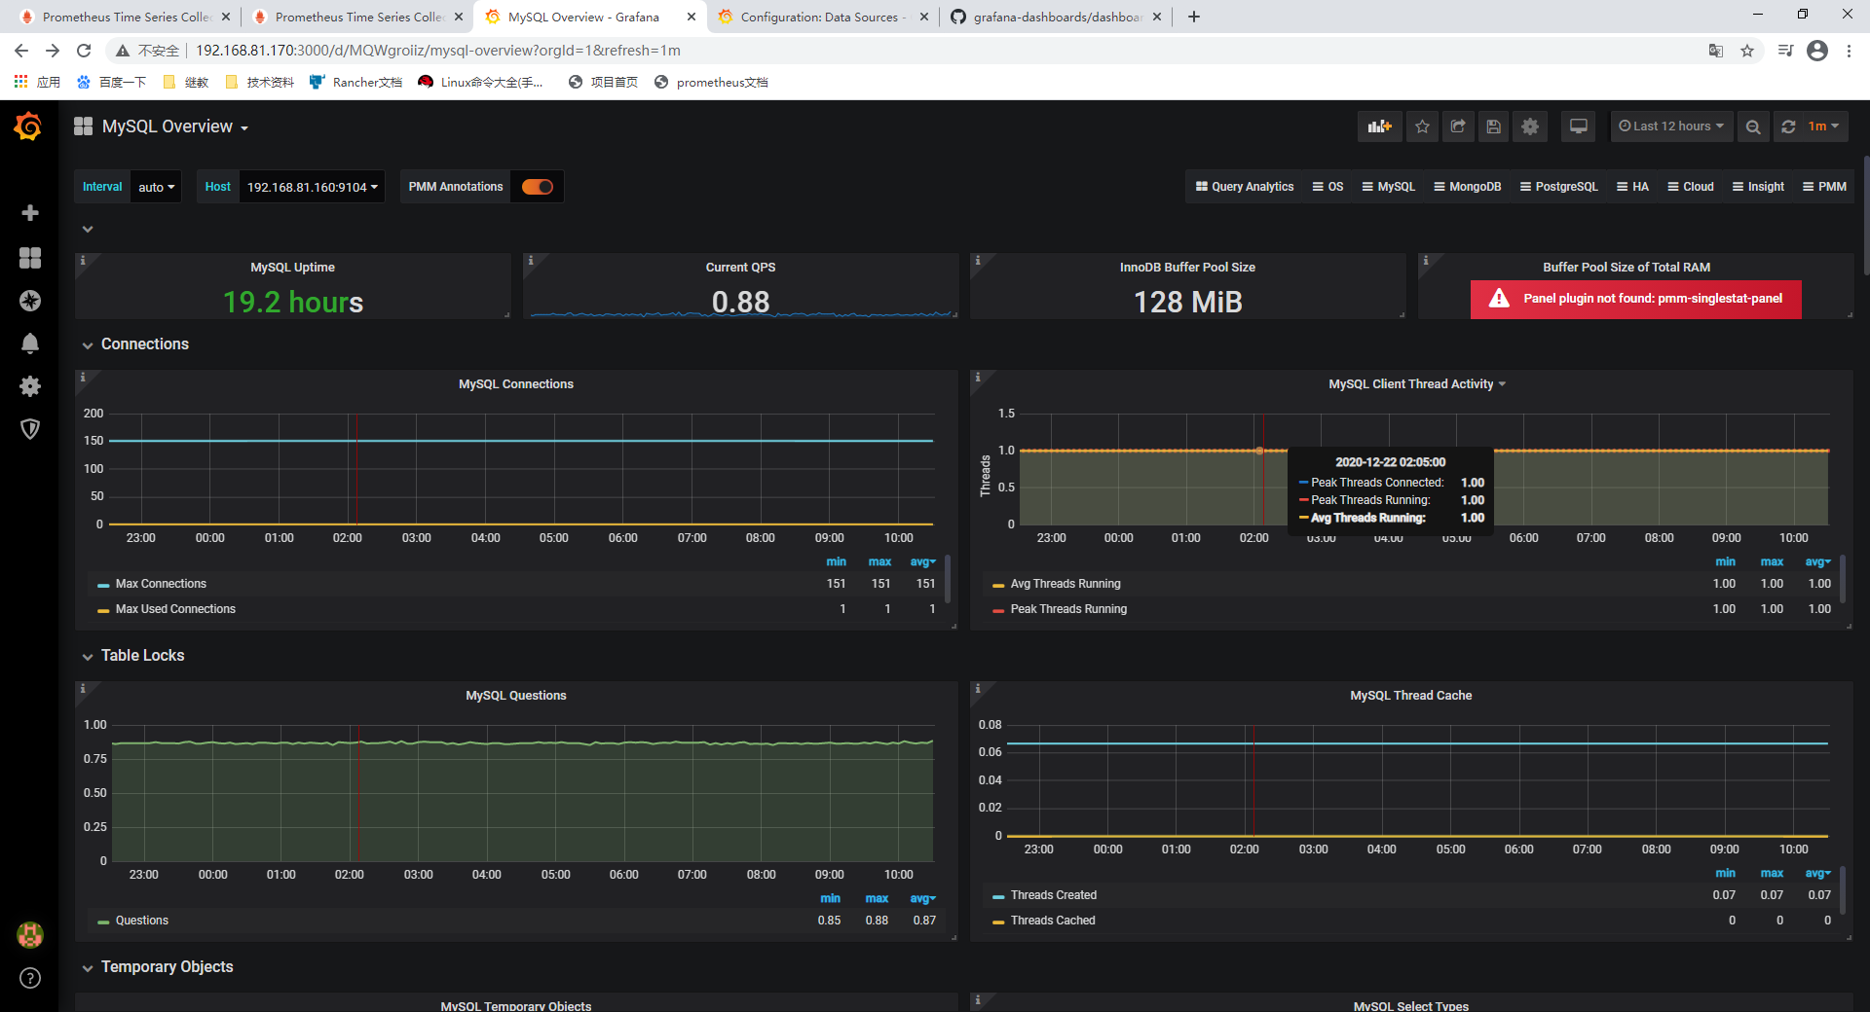Image resolution: width=1870 pixels, height=1012 pixels.
Task: Click the Questions legend color swatch
Action: [x=103, y=921]
